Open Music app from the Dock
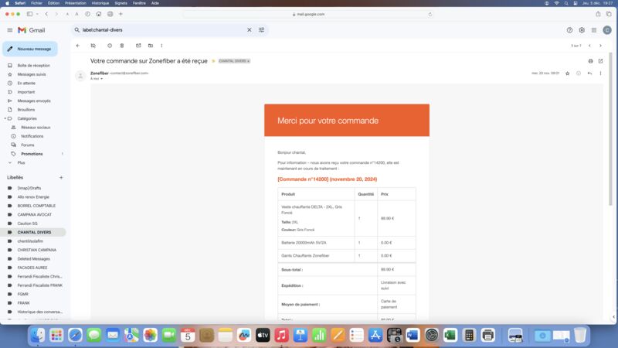The height and width of the screenshot is (348, 618). (281, 336)
